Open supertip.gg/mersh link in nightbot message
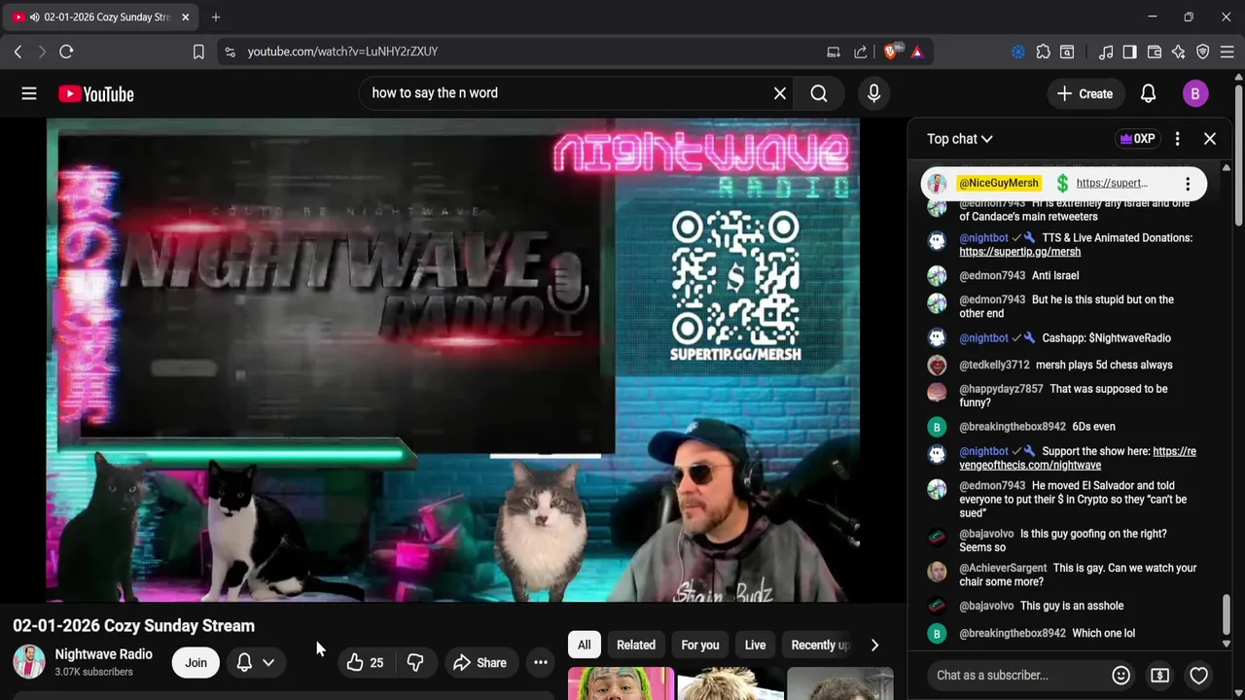1245x700 pixels. point(1019,252)
